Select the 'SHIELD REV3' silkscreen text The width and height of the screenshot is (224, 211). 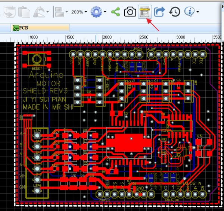(x=45, y=91)
